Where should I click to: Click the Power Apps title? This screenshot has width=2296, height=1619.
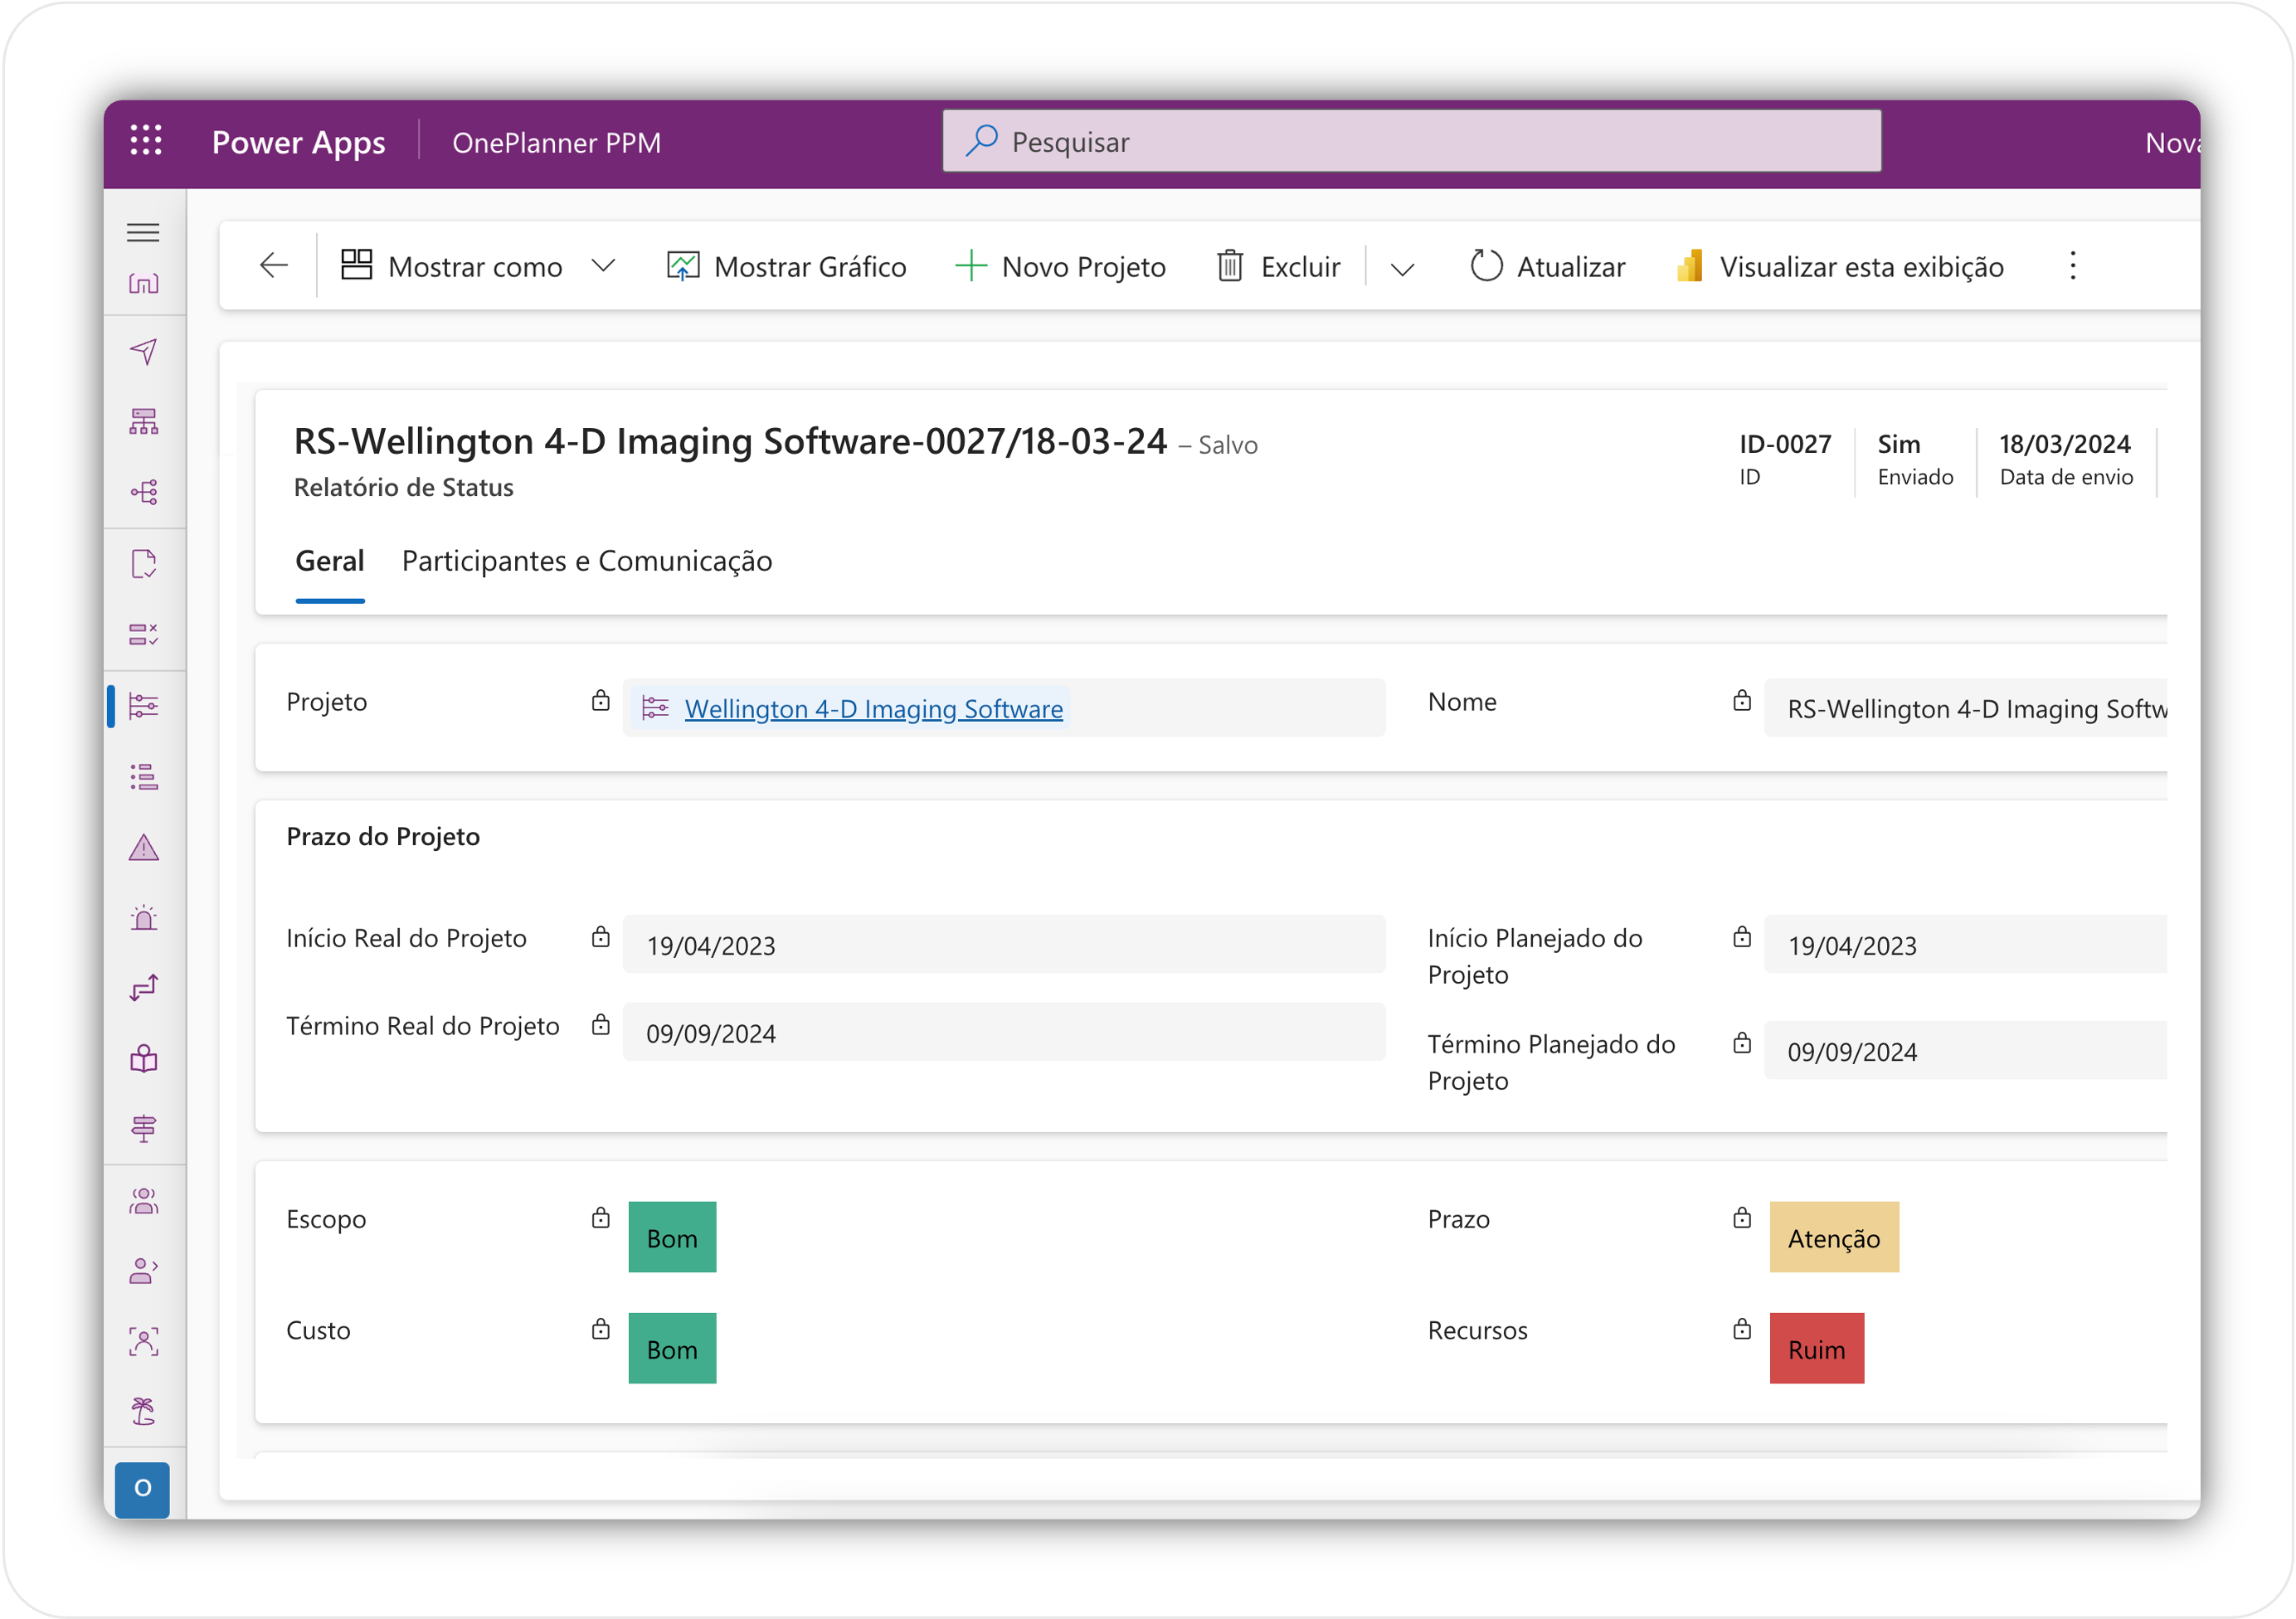(x=298, y=142)
